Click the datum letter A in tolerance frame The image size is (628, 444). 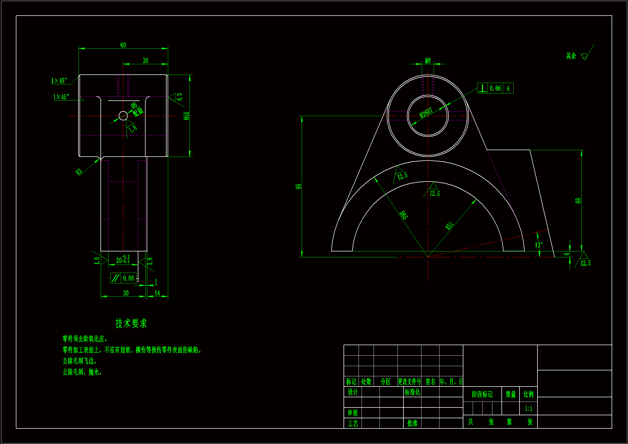click(x=508, y=88)
